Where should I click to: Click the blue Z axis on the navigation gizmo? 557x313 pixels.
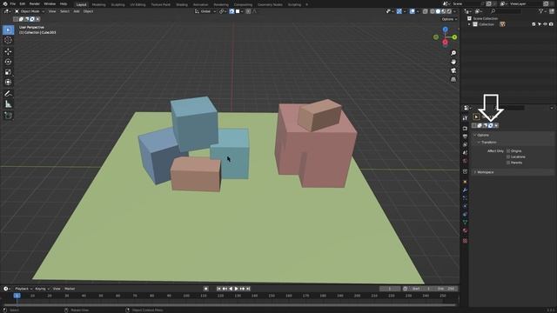(445, 30)
